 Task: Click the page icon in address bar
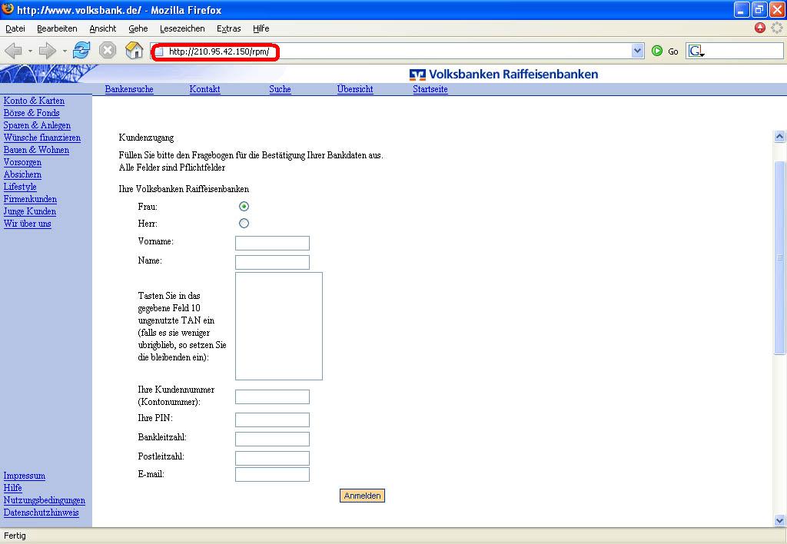pos(158,51)
